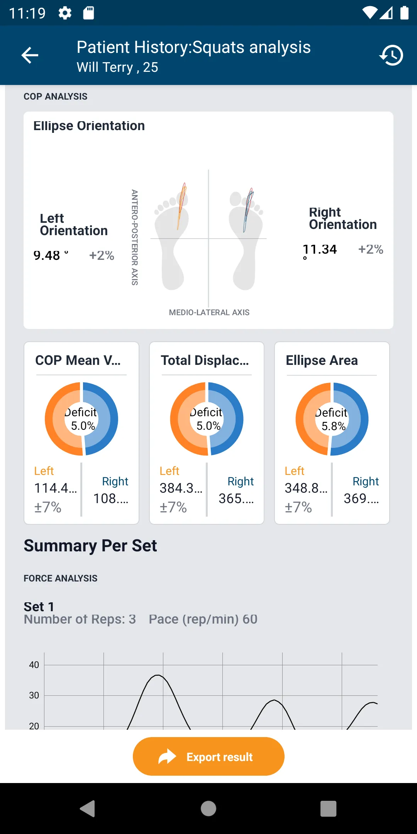Image resolution: width=417 pixels, height=834 pixels.
Task: Tap the back arrow in header
Action: pos(30,55)
